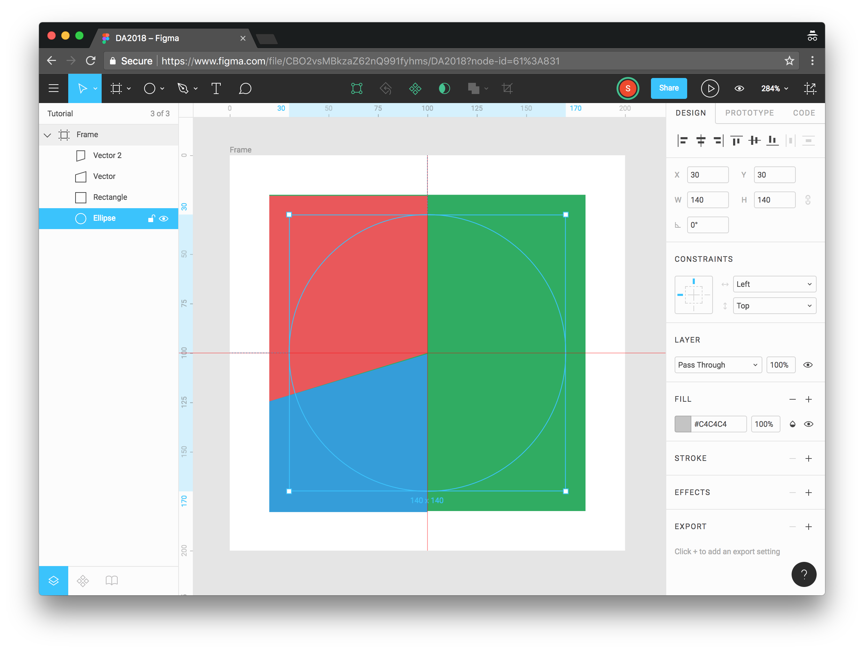Toggle visibility of the Ellipse layer
This screenshot has width=864, height=651.
(164, 219)
